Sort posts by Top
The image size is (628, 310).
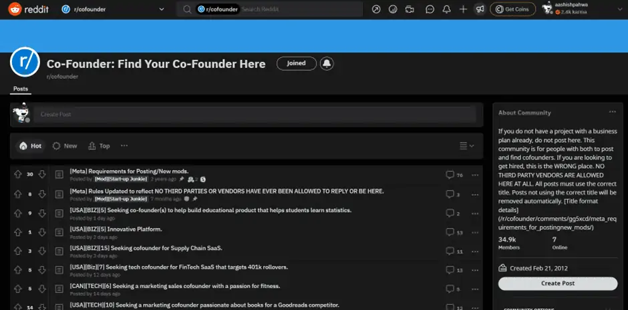click(x=99, y=146)
